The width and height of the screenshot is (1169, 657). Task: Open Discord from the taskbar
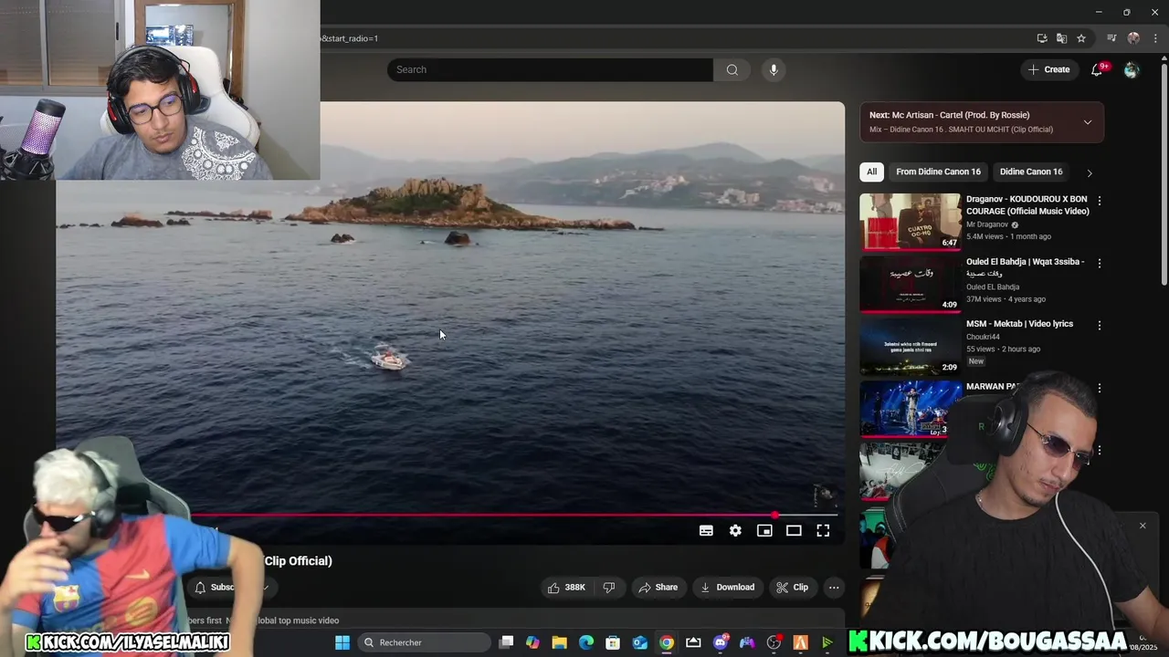coord(721,642)
